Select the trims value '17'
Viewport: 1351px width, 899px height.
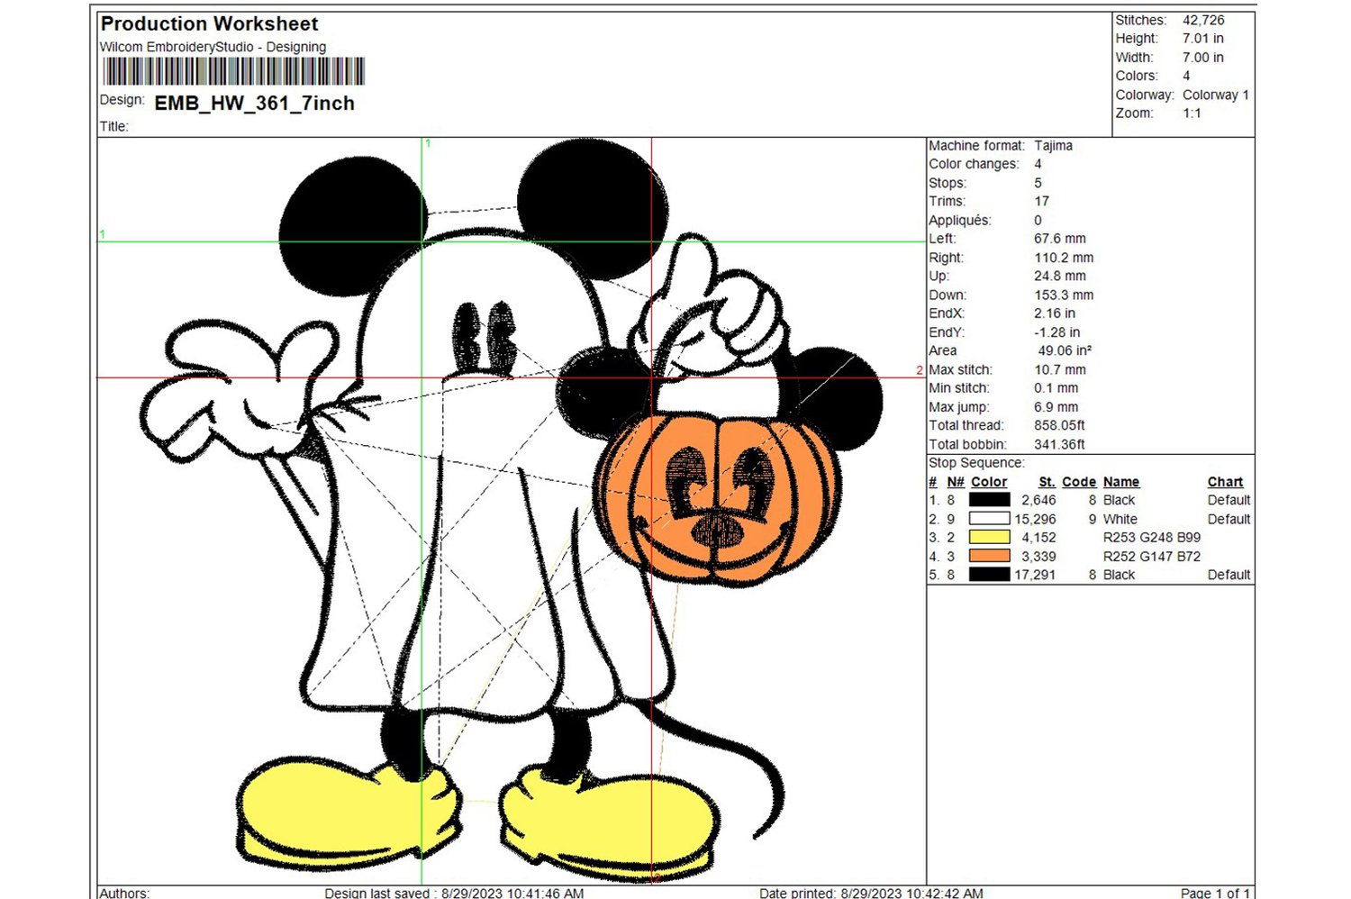[x=1041, y=201]
